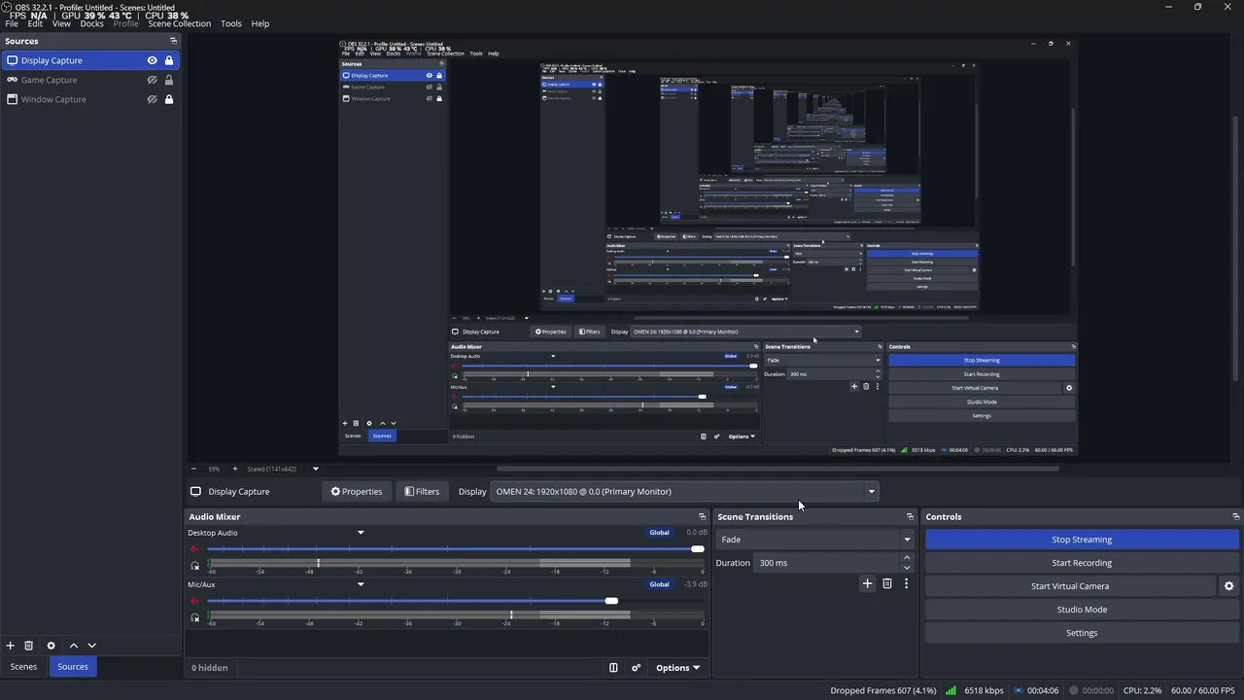Click the Duration 300 ms field
The width and height of the screenshot is (1244, 700).
tap(828, 563)
